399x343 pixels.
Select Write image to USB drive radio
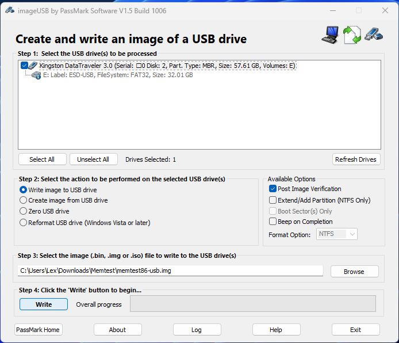coord(23,190)
